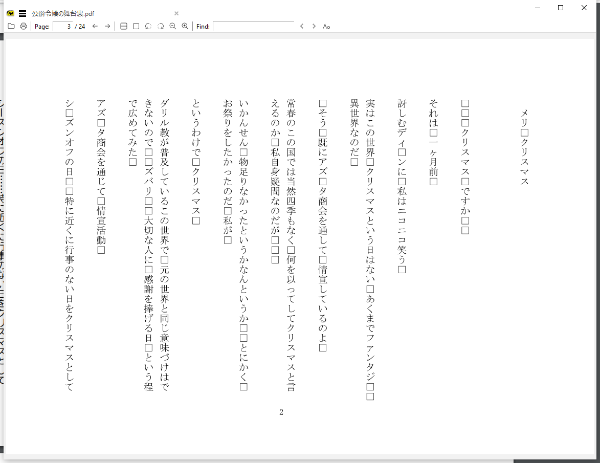Go forward to the next page
The image size is (600, 463).
coord(107,26)
